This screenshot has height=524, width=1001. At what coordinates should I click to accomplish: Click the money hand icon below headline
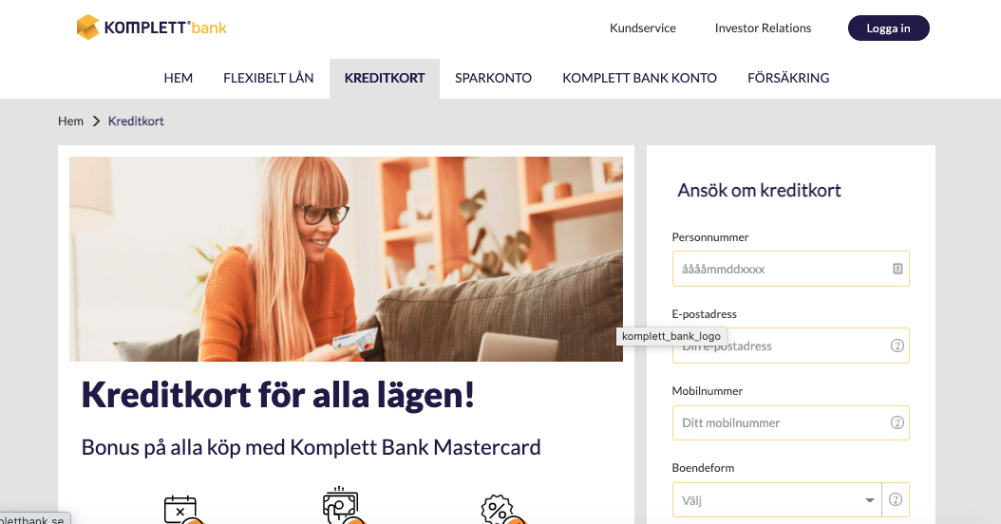[x=342, y=507]
